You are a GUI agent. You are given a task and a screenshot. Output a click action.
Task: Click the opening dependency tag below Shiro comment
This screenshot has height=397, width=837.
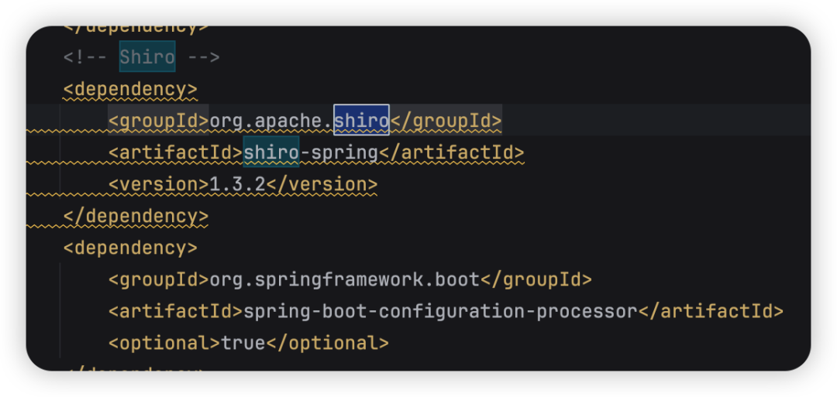(130, 89)
